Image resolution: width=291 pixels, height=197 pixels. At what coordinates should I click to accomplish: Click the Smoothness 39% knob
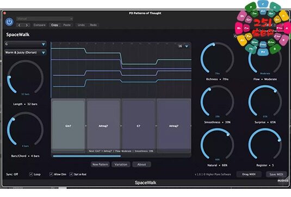217,101
